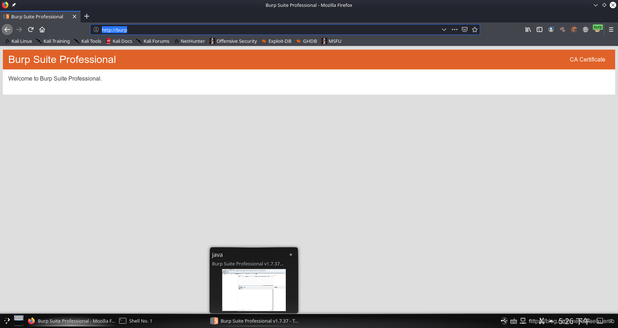Close the Burp Suite Professional tab
Image resolution: width=618 pixels, height=328 pixels.
coord(75,17)
